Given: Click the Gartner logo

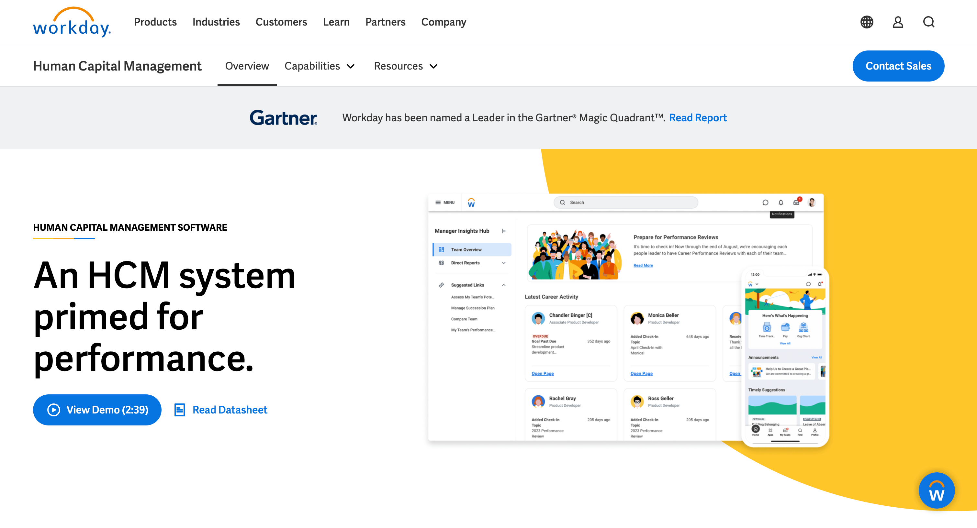Looking at the screenshot, I should 283,117.
